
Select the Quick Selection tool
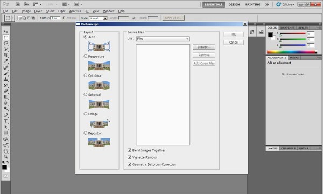[6, 49]
